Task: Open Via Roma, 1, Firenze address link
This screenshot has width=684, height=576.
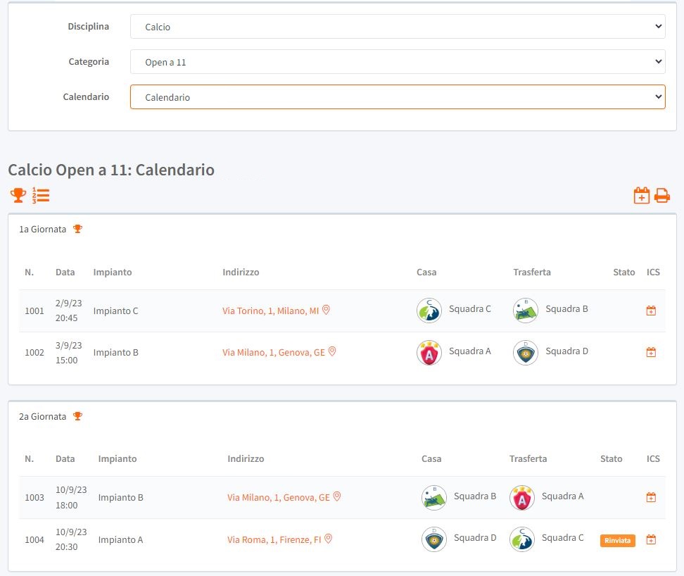Action: 274,539
